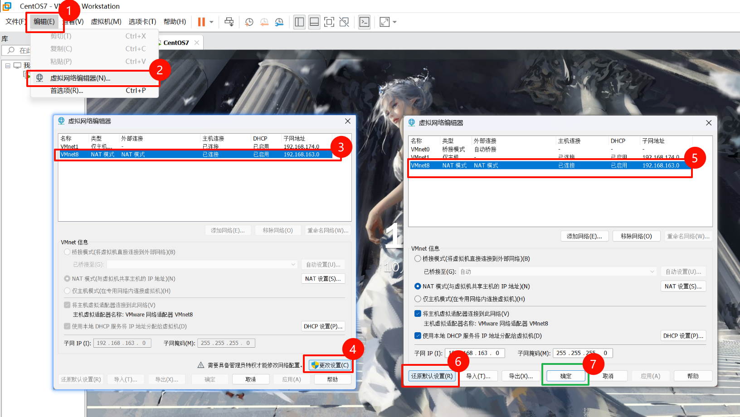Select 桥接模式 radio in the right dialog
This screenshot has width=740, height=417.
coord(418,259)
